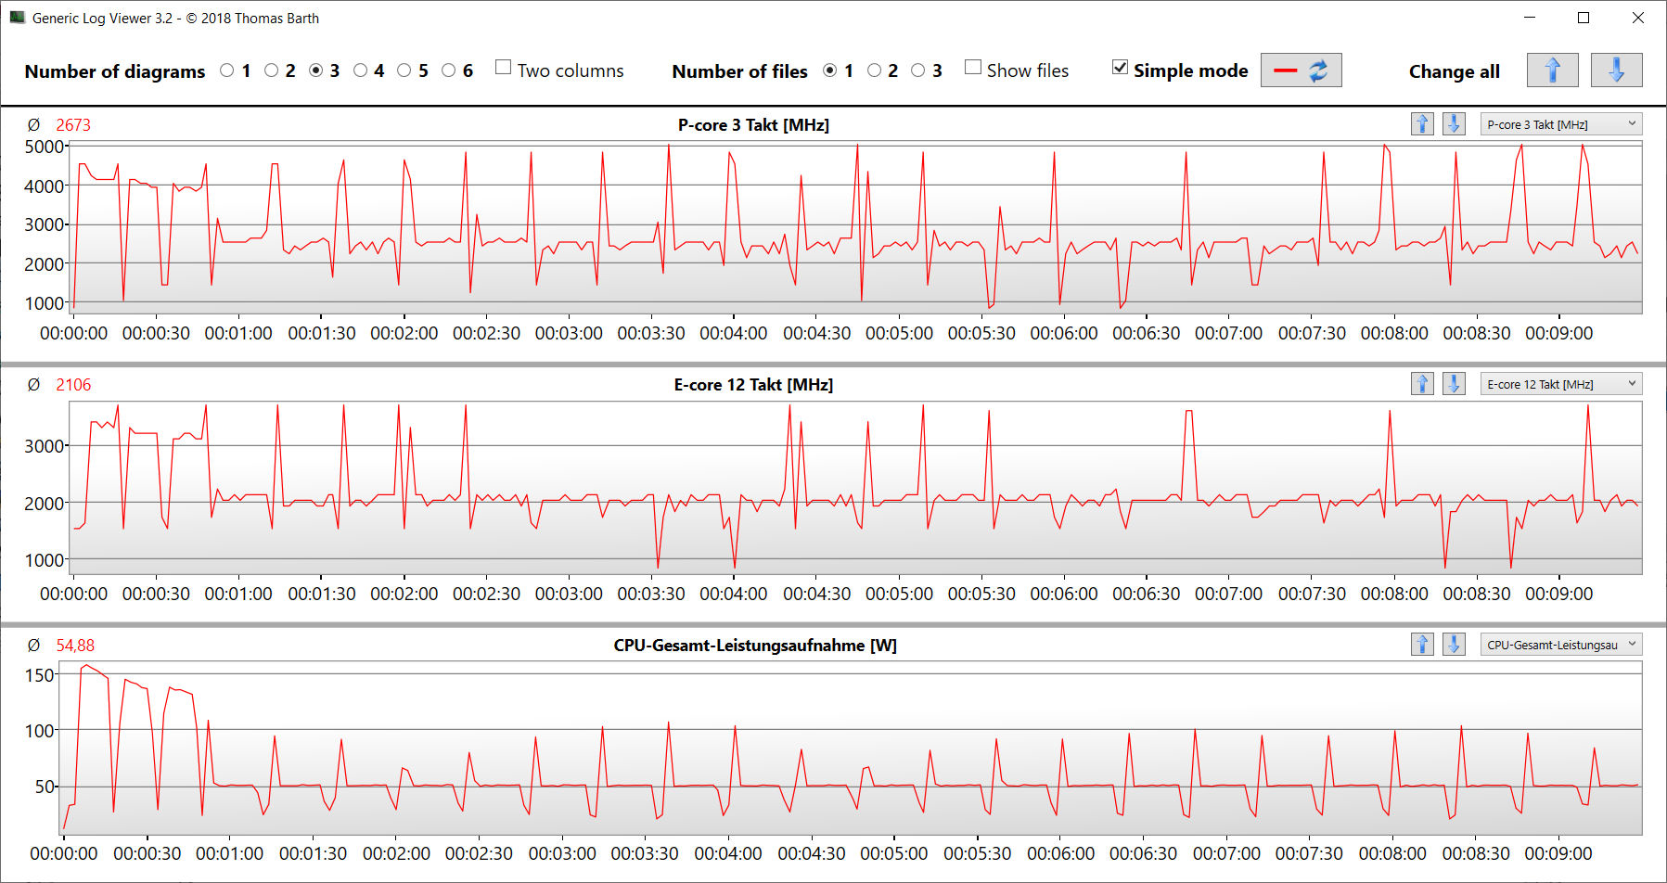Uncheck the Simple mode checkbox
1667x883 pixels.
click(x=1121, y=68)
